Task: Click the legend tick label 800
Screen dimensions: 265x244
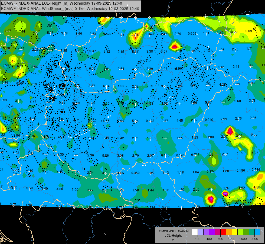Action: [220, 239]
